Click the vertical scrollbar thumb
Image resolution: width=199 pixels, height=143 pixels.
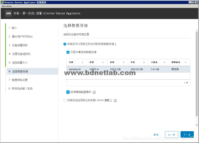[x=197, y=74]
